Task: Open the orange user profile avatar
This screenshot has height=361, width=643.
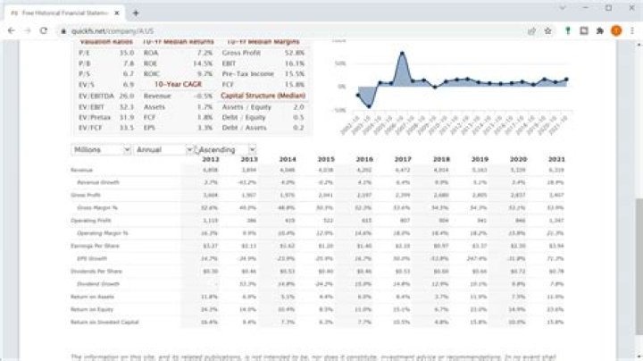Action: coord(615,30)
